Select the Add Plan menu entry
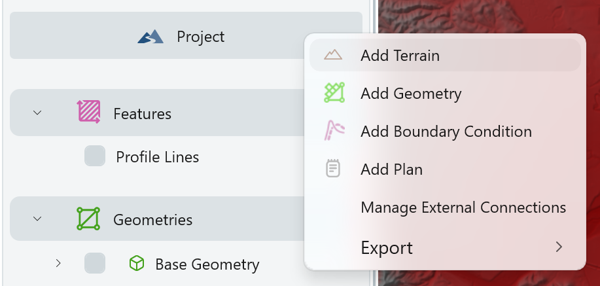The width and height of the screenshot is (600, 286). (x=391, y=170)
